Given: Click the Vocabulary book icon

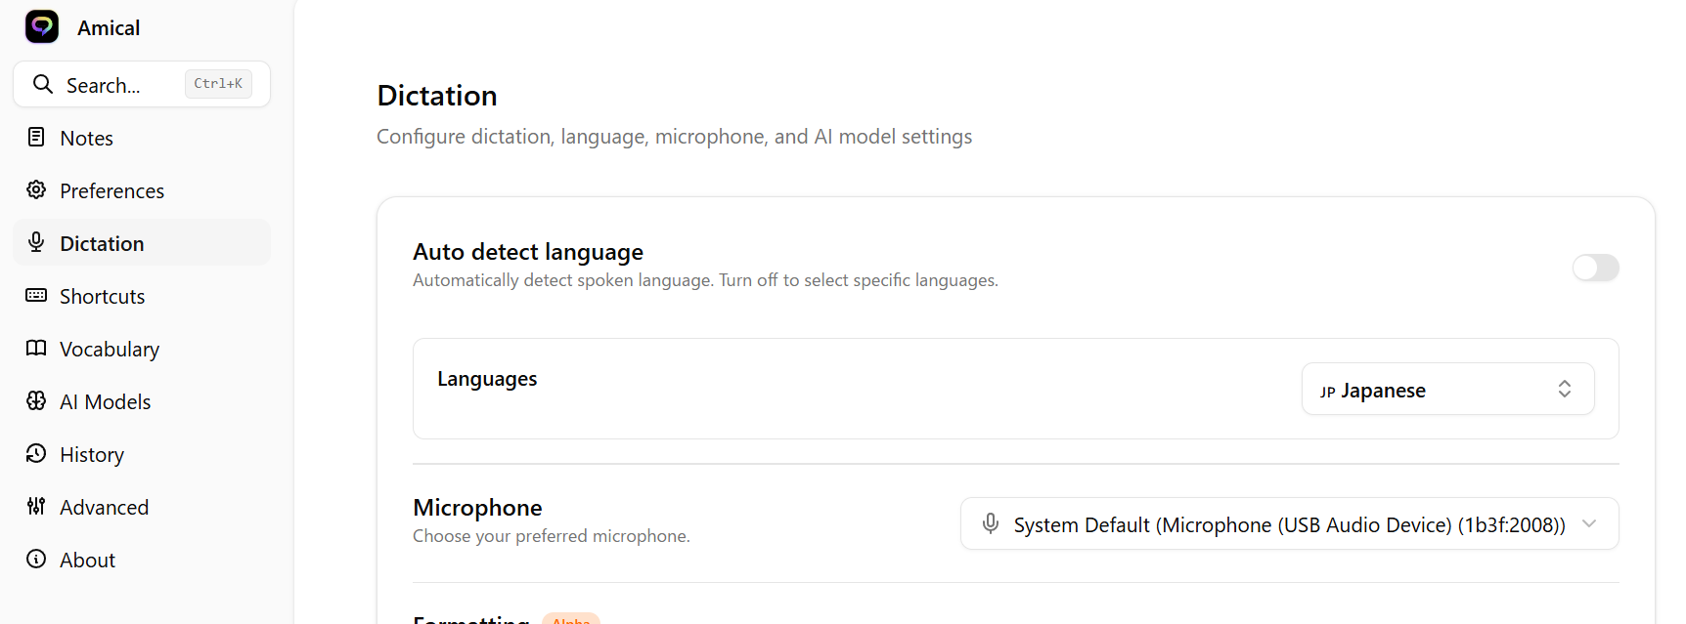Looking at the screenshot, I should (36, 349).
